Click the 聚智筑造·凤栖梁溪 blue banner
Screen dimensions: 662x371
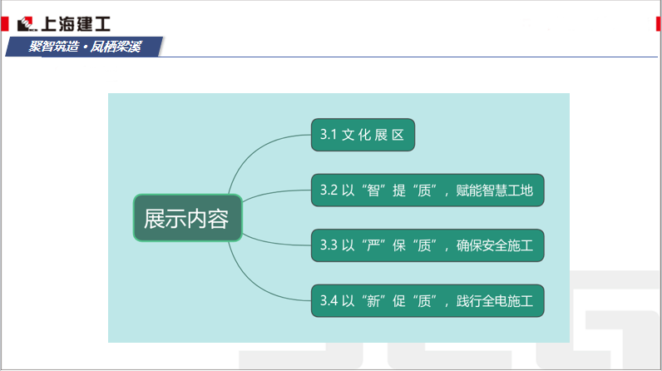point(83,47)
